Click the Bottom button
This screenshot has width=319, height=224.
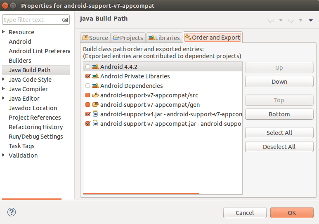(279, 114)
